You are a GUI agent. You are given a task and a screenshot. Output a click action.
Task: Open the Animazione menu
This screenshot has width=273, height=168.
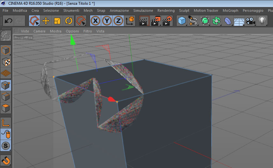point(119,10)
